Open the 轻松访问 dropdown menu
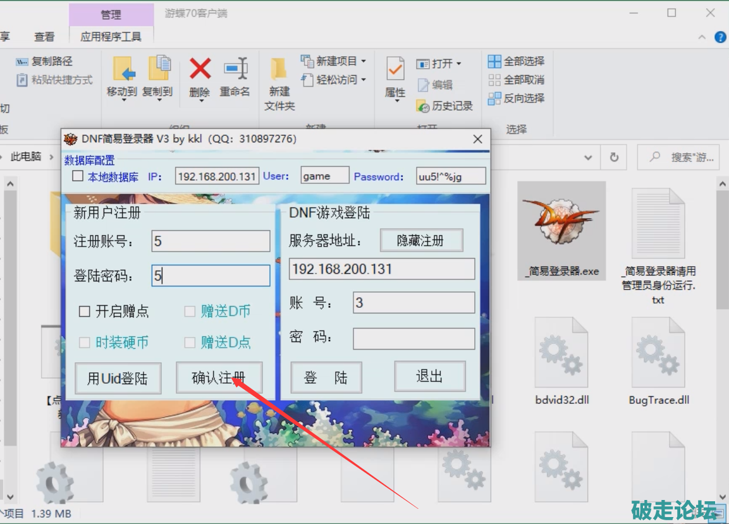Image resolution: width=729 pixels, height=524 pixels. point(363,80)
